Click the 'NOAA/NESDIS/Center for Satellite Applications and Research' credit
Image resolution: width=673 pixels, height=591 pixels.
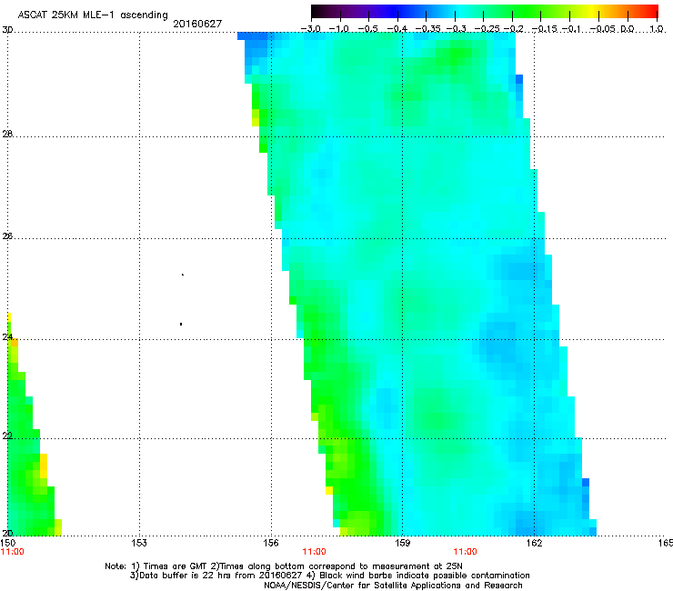(x=393, y=586)
